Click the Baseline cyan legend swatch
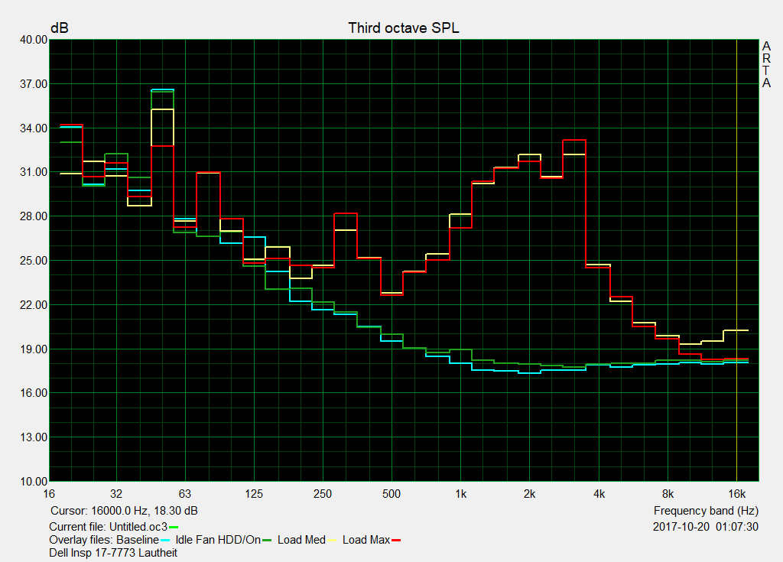783x562 pixels. coord(165,541)
